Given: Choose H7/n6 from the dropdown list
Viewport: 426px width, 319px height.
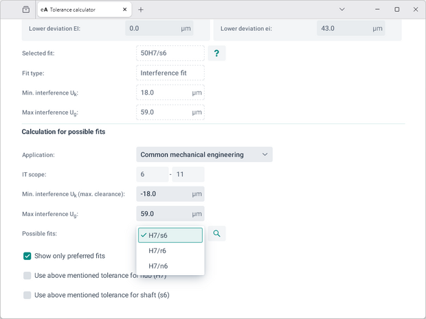Looking at the screenshot, I should tap(170, 266).
